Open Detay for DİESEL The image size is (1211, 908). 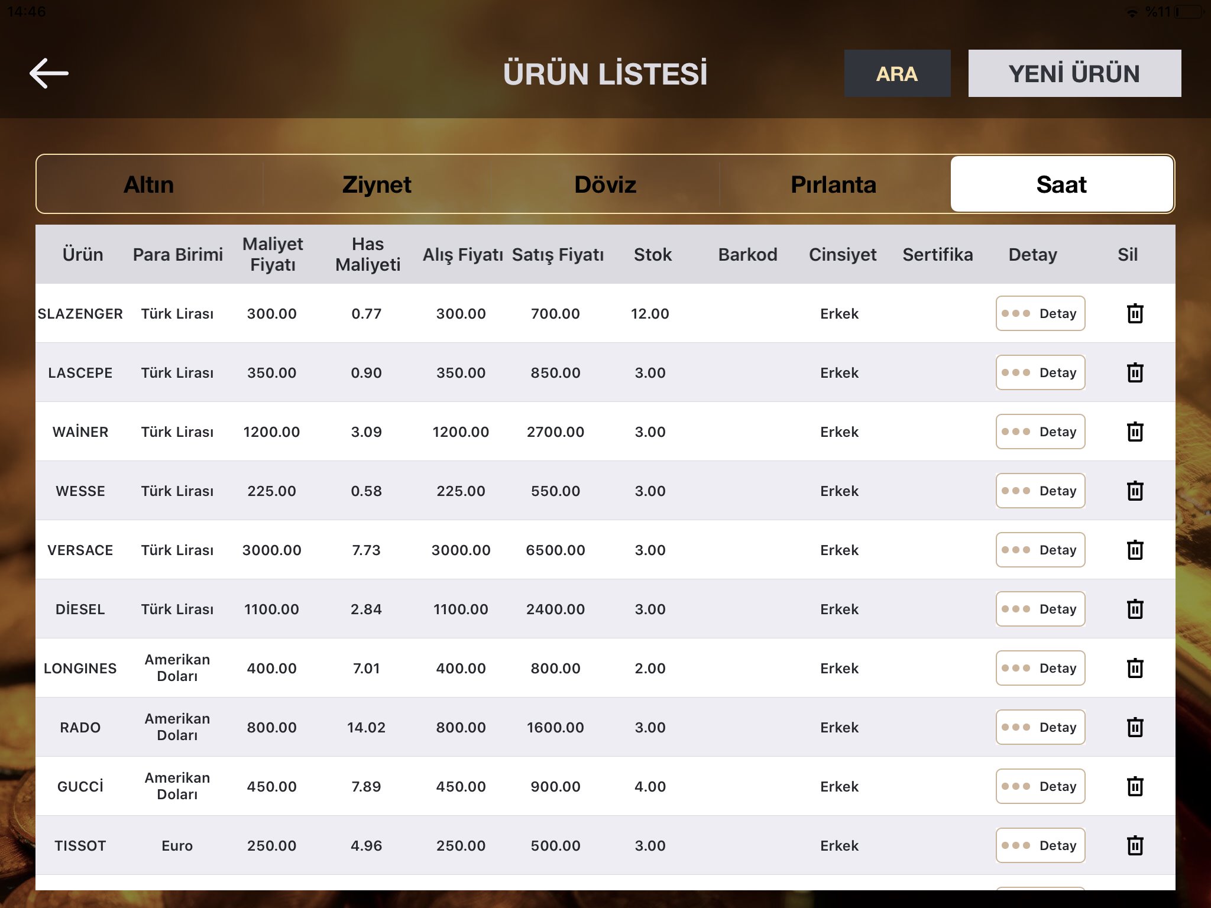click(1040, 609)
